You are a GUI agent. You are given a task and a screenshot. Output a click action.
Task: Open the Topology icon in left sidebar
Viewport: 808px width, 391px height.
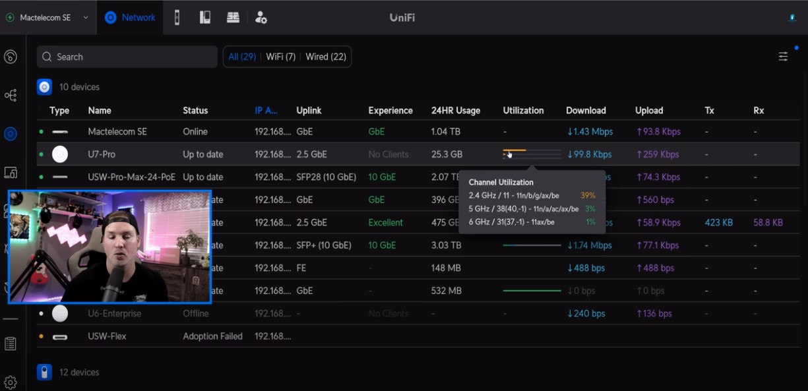click(x=11, y=96)
